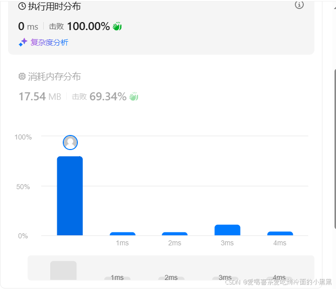The height and width of the screenshot is (289, 336).
Task: Click the 击败 100.00% text
Action: pyautogui.click(x=79, y=26)
